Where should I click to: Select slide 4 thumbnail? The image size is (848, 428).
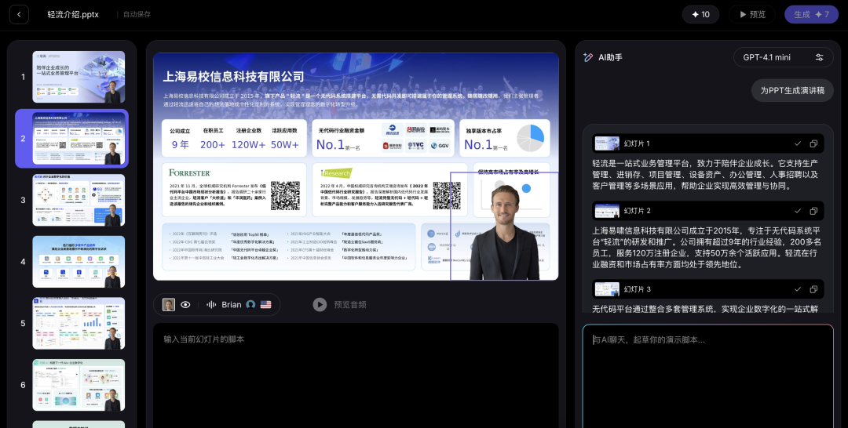tap(79, 261)
